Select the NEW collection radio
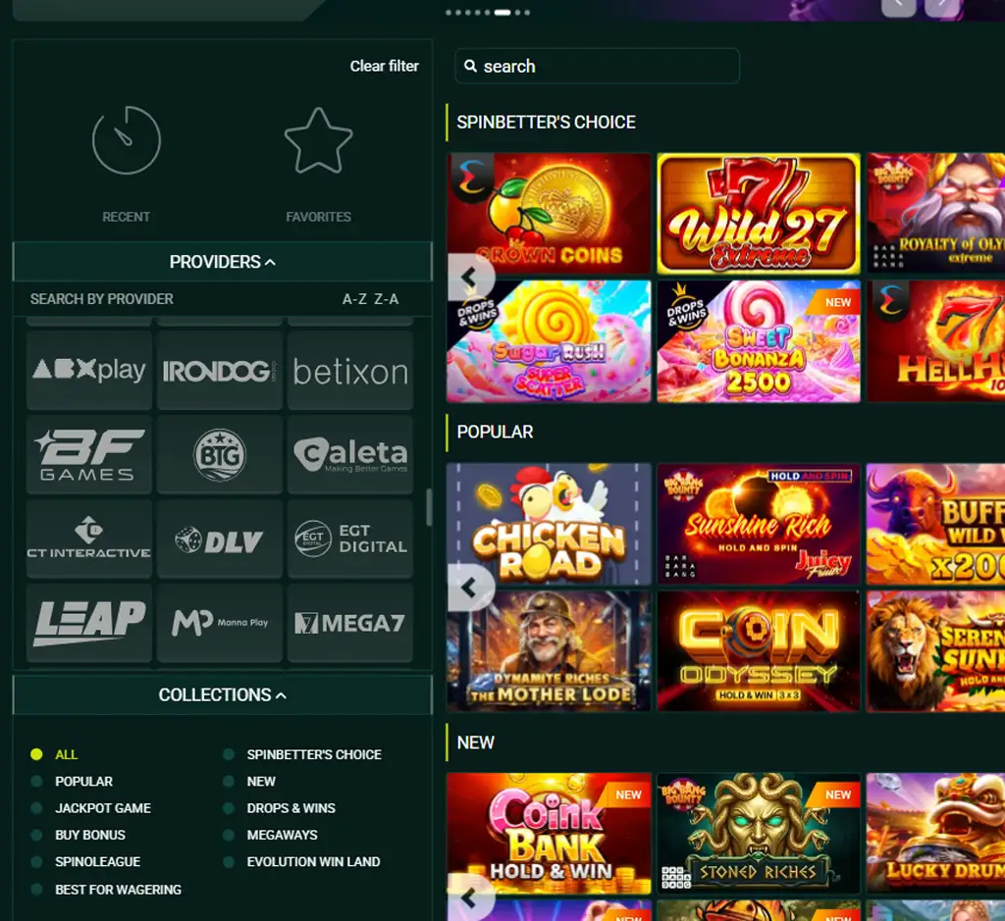Screen dimensions: 1005x921 click(x=228, y=782)
